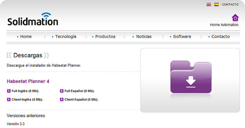
Task: Download Full Inglés (8 Mb) installer
Action: coord(25,91)
